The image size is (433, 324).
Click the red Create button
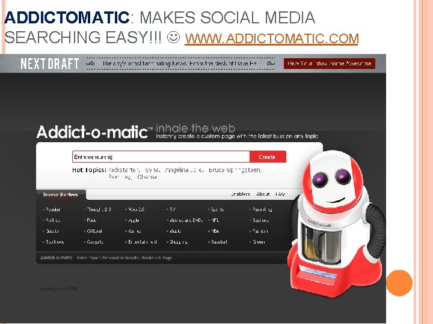[x=267, y=157]
